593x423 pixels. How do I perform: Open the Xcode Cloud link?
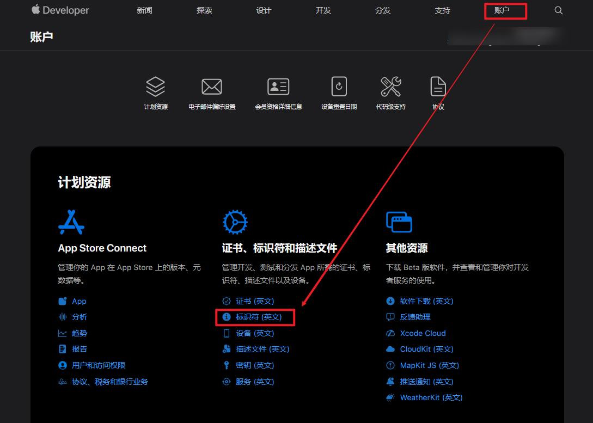point(423,333)
